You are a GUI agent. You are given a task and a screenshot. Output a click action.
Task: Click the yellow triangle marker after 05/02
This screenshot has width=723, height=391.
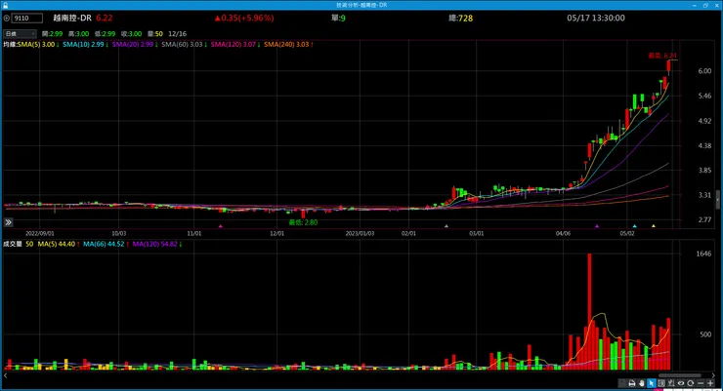coord(654,226)
